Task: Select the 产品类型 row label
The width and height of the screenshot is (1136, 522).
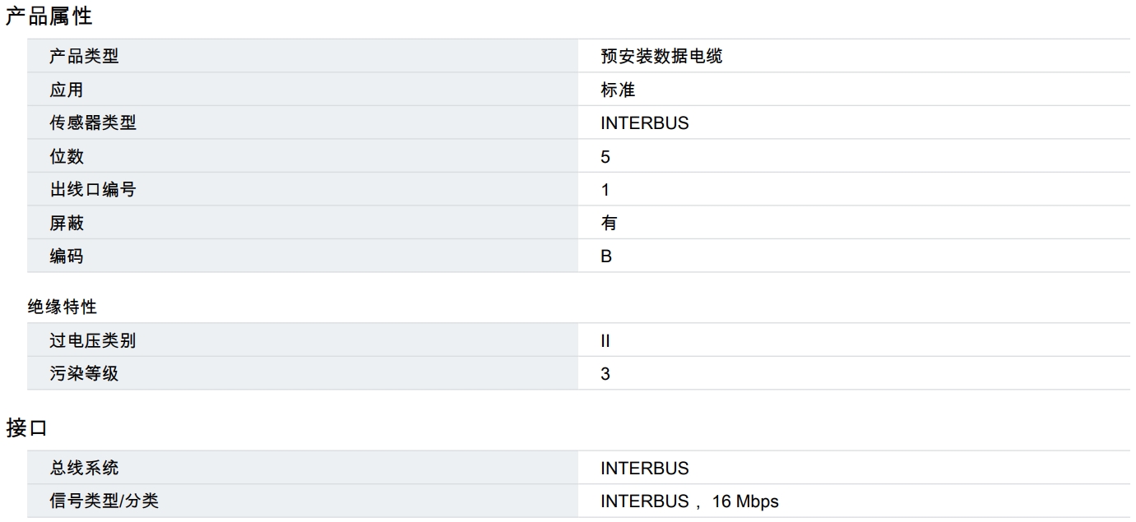Action: click(84, 57)
